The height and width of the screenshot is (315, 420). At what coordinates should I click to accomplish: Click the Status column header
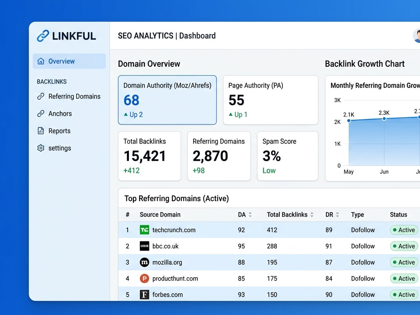(398, 215)
